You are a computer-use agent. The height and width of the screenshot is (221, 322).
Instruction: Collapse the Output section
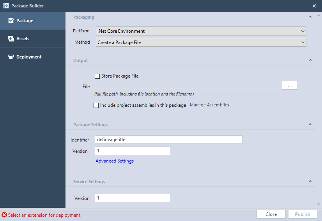(x=310, y=60)
